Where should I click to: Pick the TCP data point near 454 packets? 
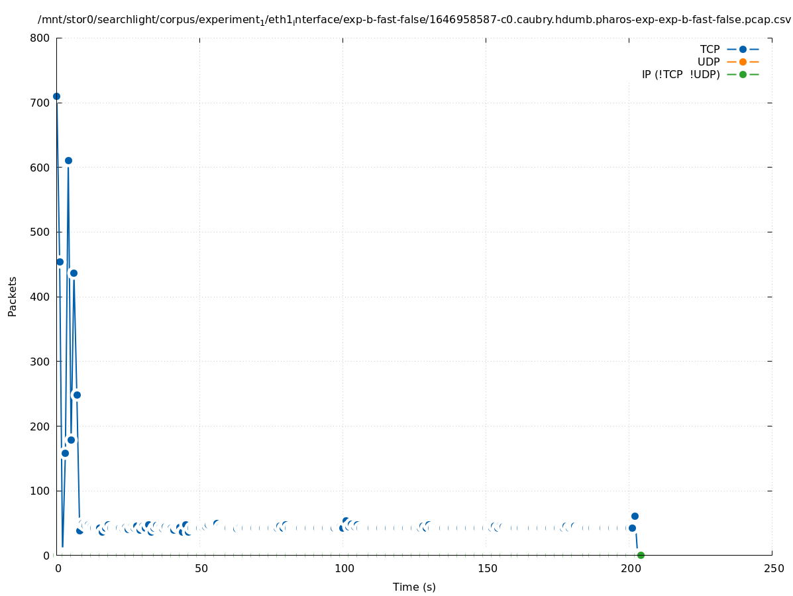(x=60, y=262)
